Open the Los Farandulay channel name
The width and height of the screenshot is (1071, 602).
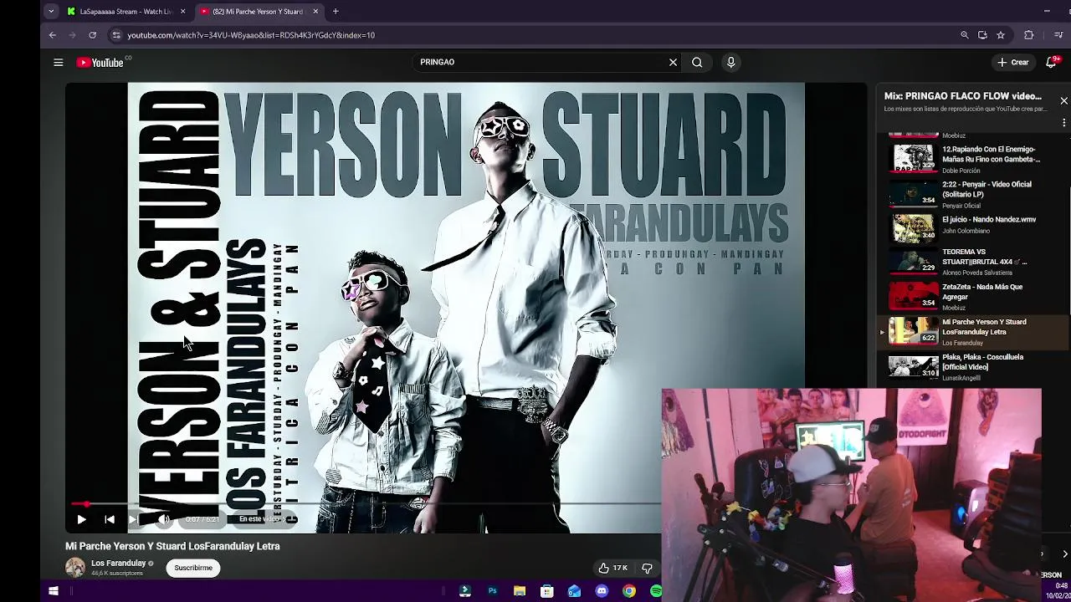118,563
